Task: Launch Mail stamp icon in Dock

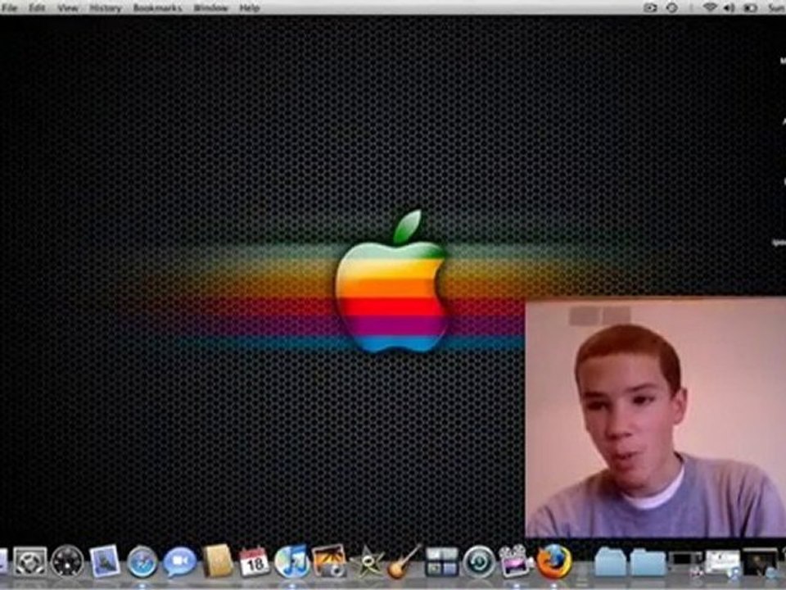Action: pyautogui.click(x=105, y=560)
